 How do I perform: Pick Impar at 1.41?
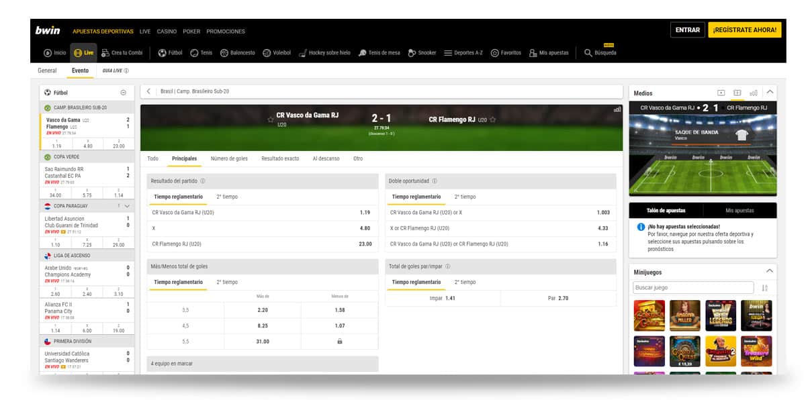443,298
